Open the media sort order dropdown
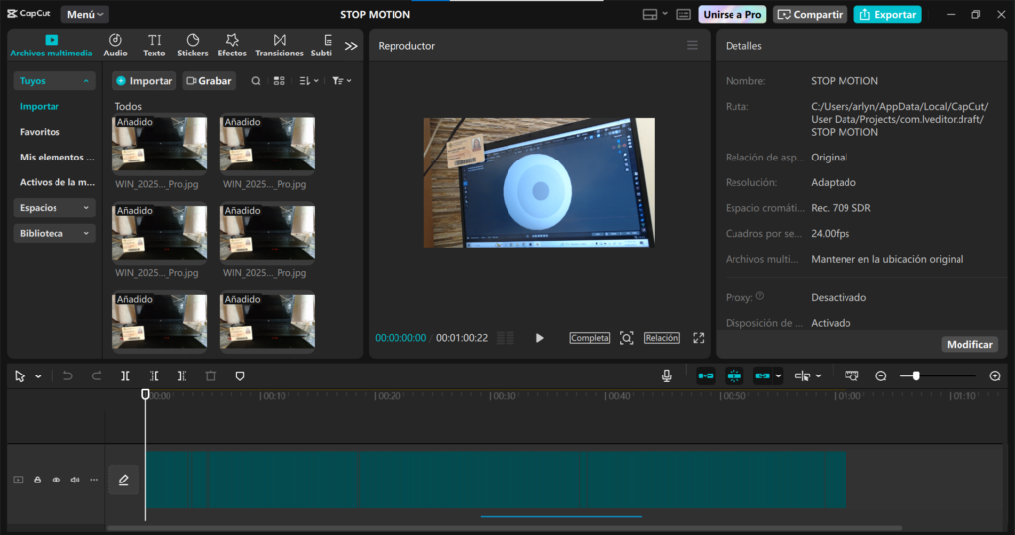This screenshot has width=1015, height=535. [309, 81]
